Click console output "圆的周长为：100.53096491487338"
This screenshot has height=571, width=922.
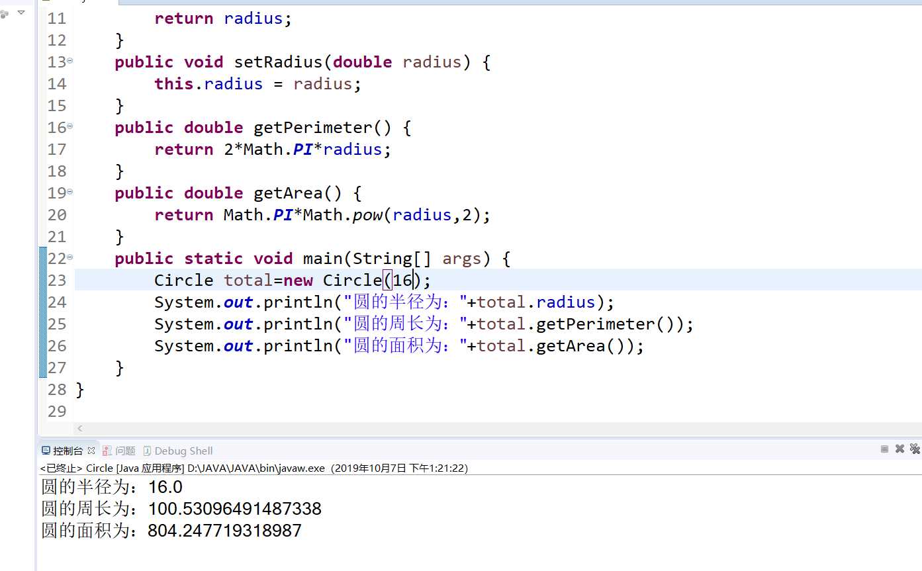[x=181, y=508]
